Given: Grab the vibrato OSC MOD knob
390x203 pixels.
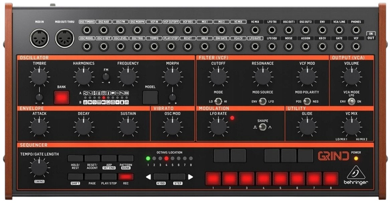Looking at the screenshot, I should coord(172,127).
